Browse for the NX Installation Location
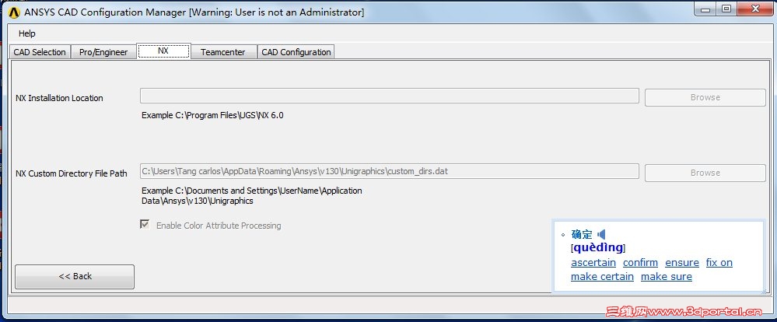 coord(705,97)
